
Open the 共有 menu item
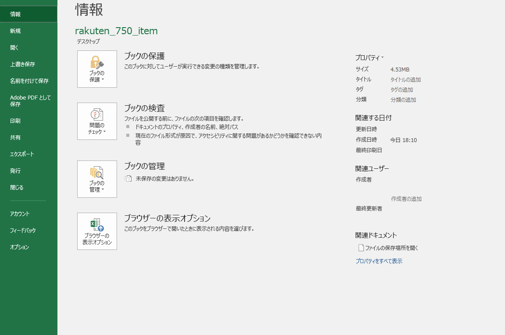point(28,138)
